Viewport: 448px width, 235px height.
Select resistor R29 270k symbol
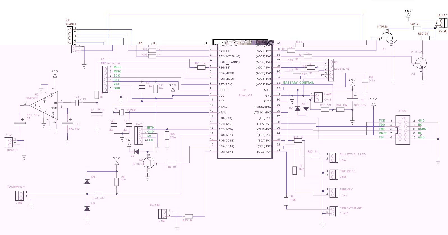(x=167, y=135)
